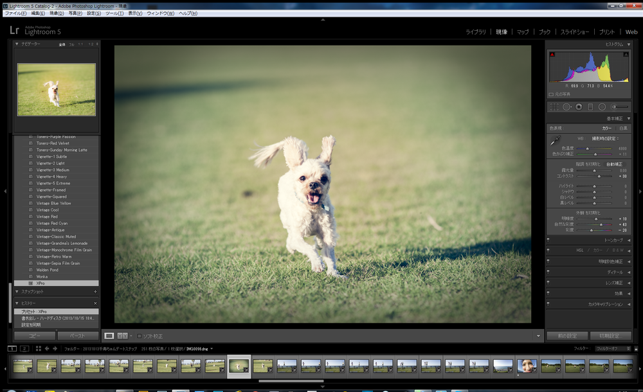Adjust the コントラスト slider
Viewport: 643px width, 392px height.
coord(599,175)
